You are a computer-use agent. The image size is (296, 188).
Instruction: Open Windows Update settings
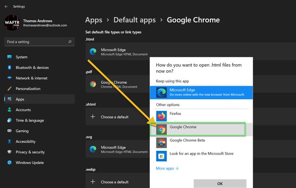40,163
